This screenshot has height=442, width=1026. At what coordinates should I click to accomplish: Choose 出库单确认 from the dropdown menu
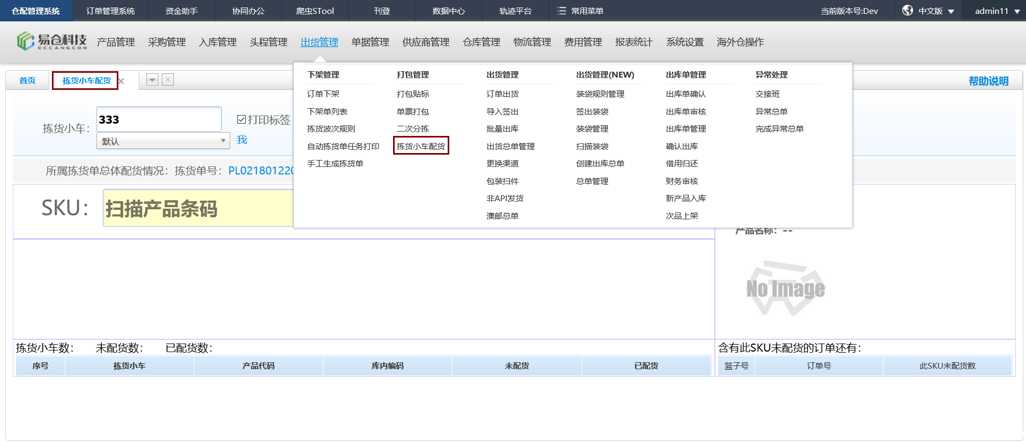(x=685, y=94)
